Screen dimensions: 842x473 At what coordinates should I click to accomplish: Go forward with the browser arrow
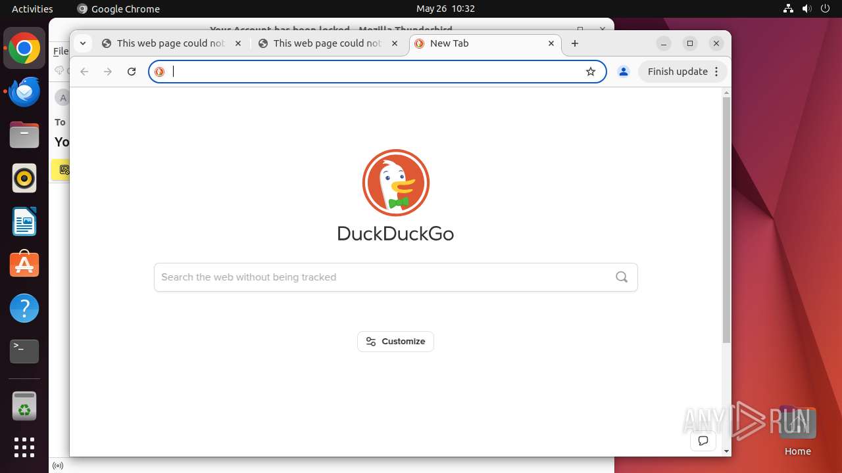click(x=108, y=72)
